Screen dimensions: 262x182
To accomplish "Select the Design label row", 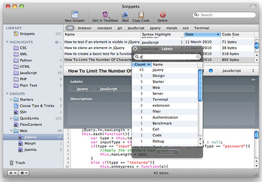I will (165, 76).
